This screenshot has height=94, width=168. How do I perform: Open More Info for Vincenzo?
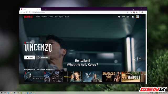43,57
